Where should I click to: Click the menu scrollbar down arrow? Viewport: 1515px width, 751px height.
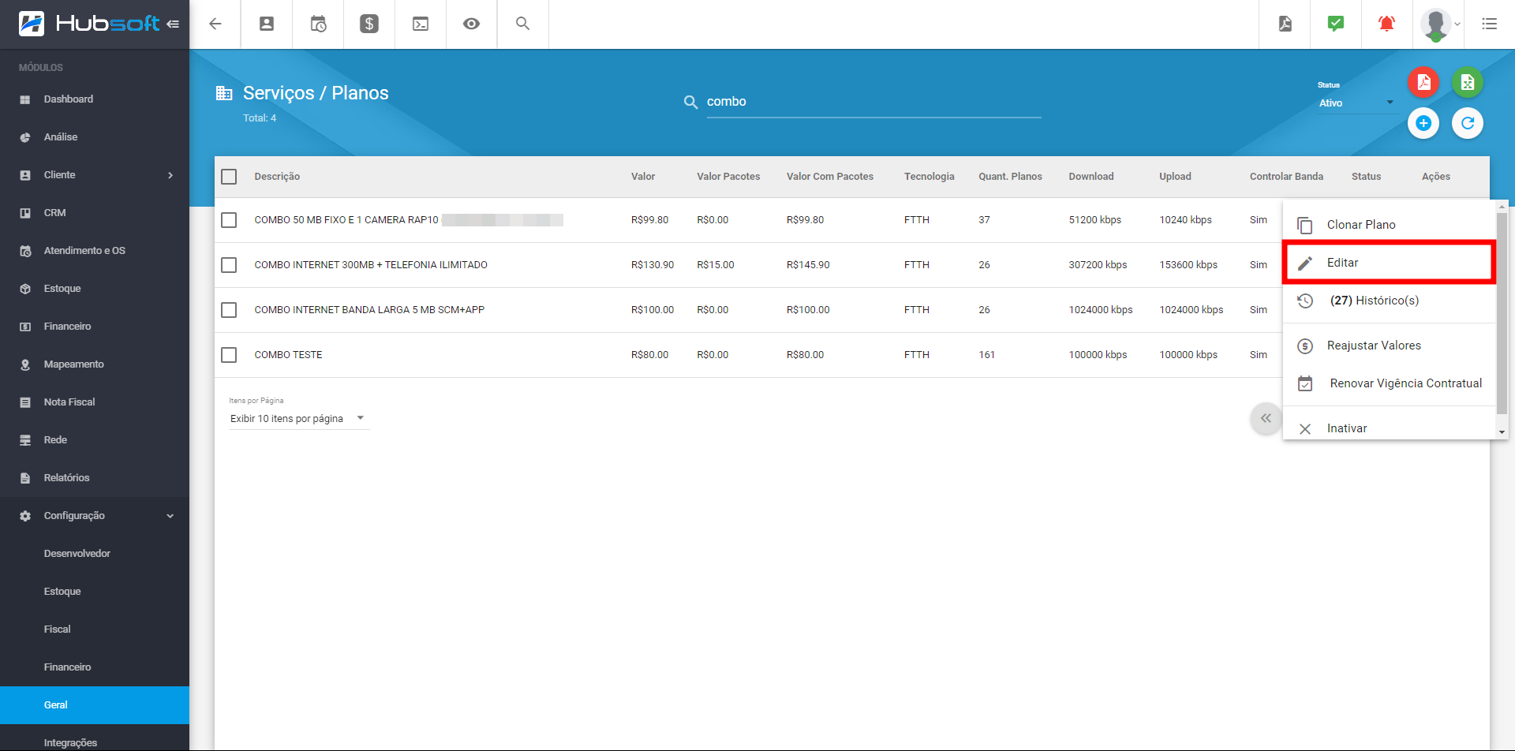coord(1502,432)
